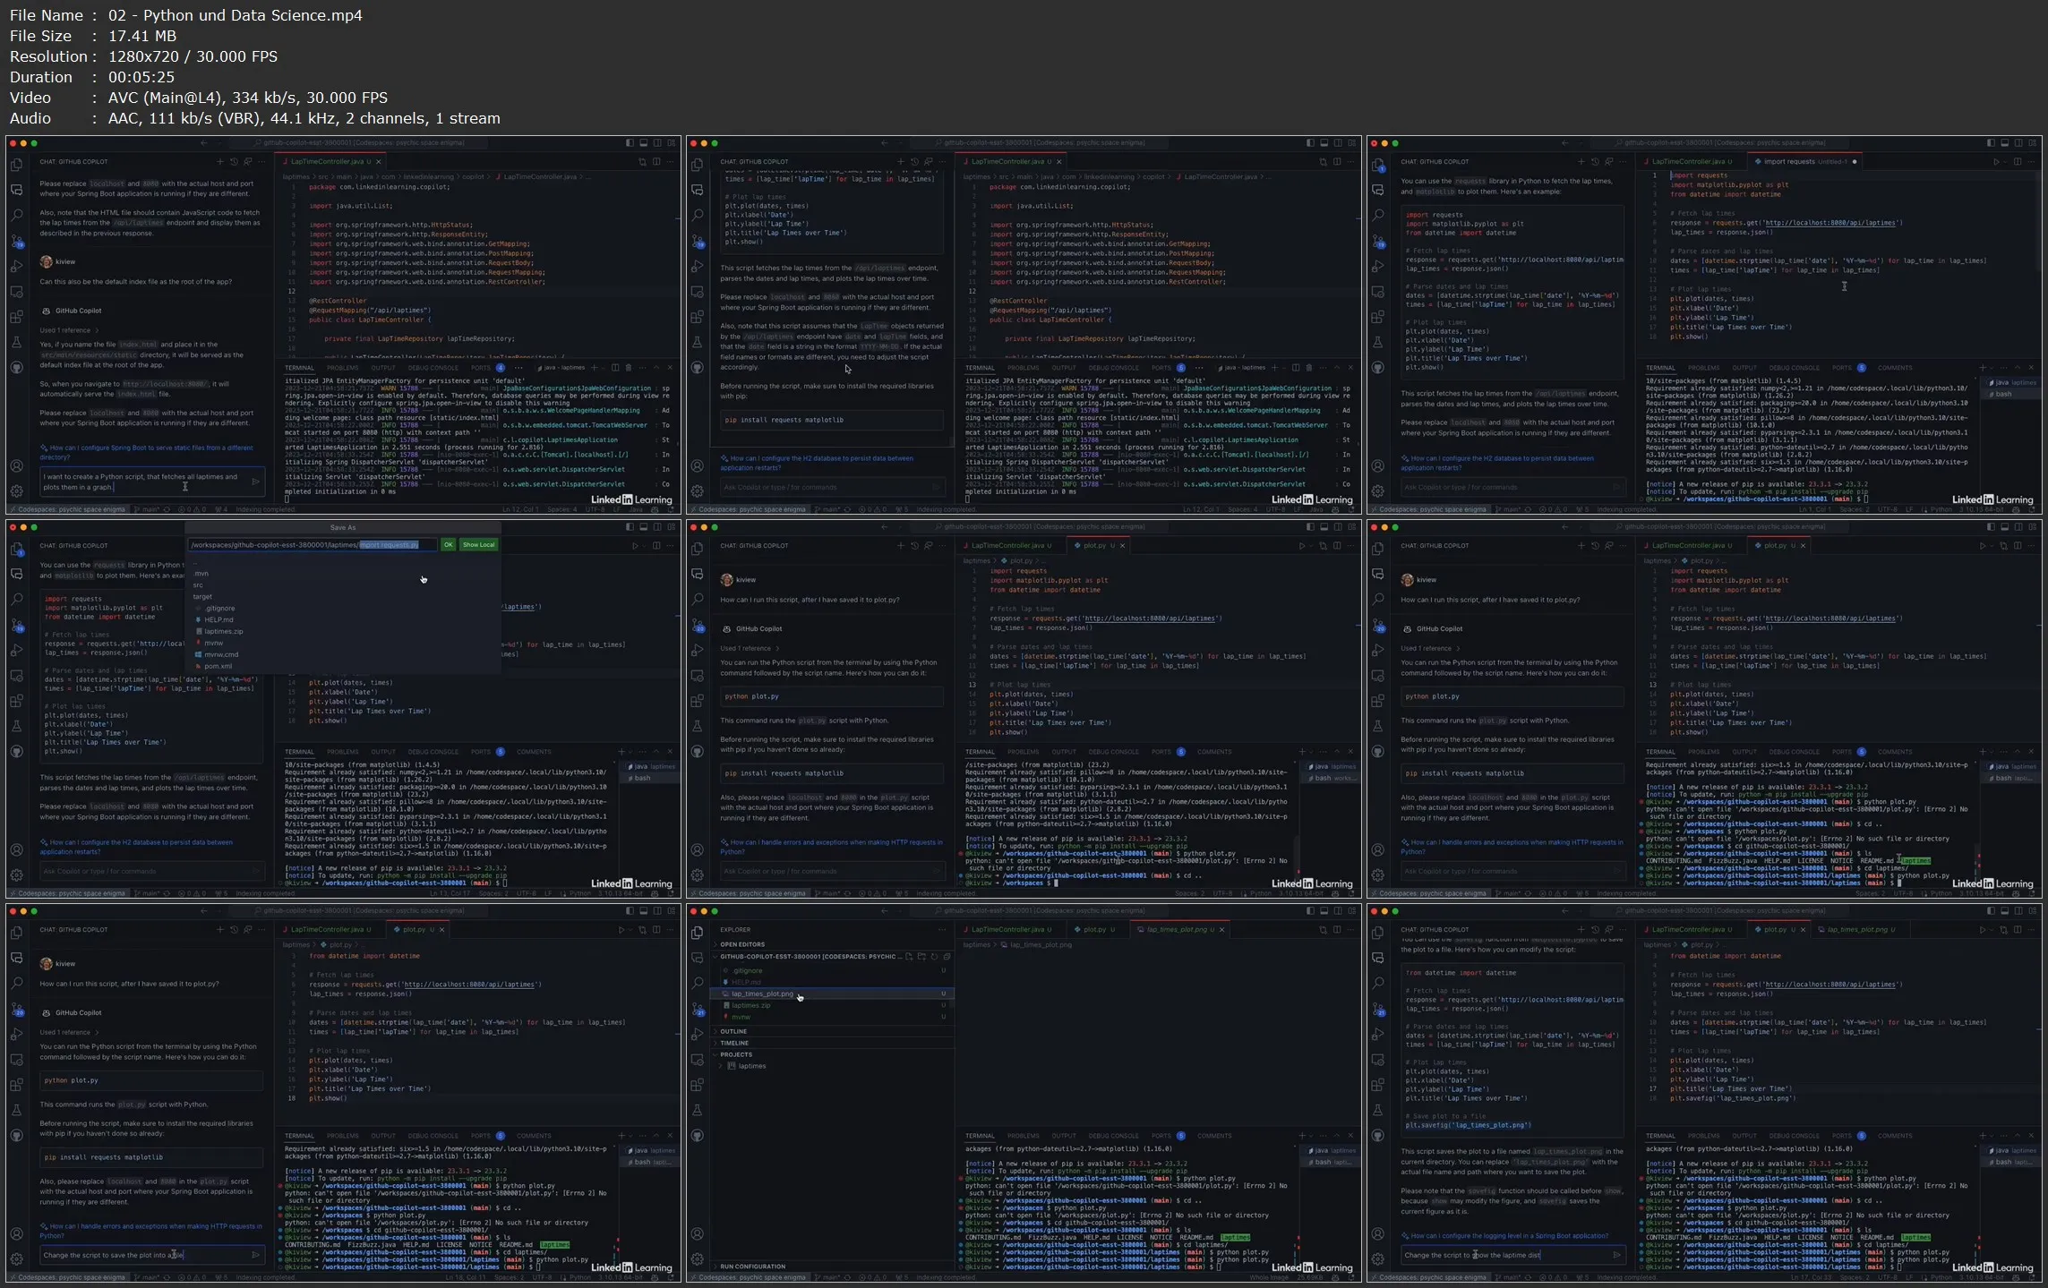Toggle bottom panel in Save As frame
Image resolution: width=2048 pixels, height=1288 pixels.
(x=643, y=527)
